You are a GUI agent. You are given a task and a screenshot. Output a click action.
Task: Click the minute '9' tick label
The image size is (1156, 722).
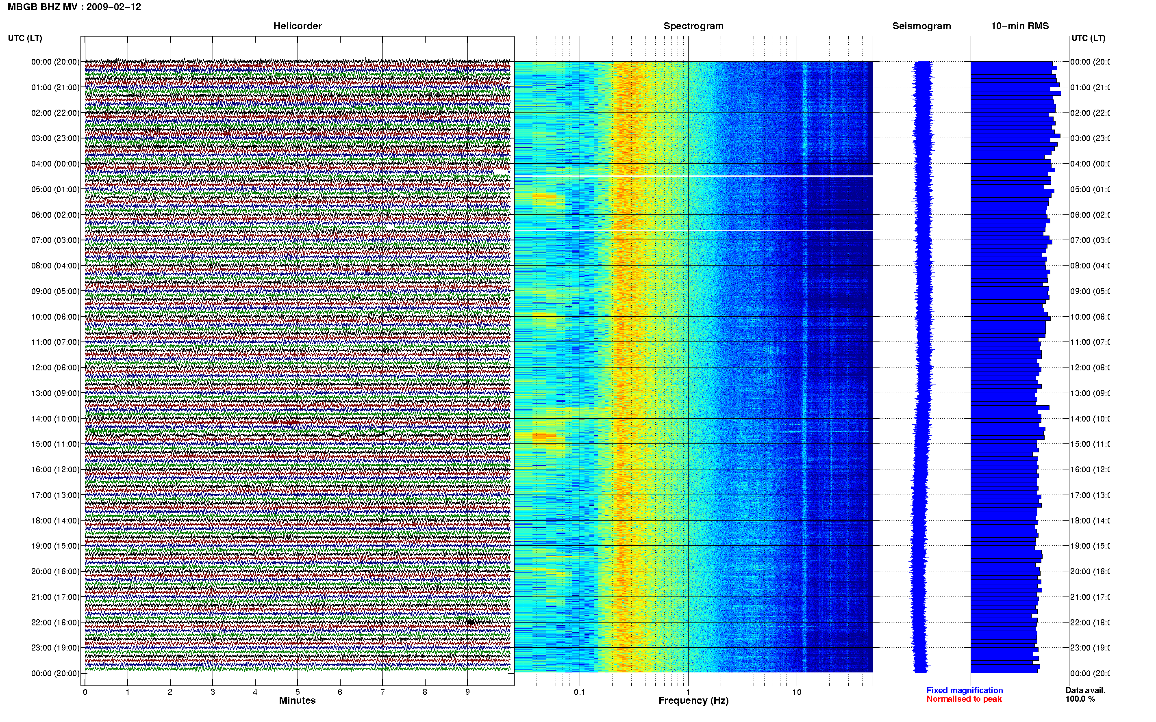click(467, 692)
